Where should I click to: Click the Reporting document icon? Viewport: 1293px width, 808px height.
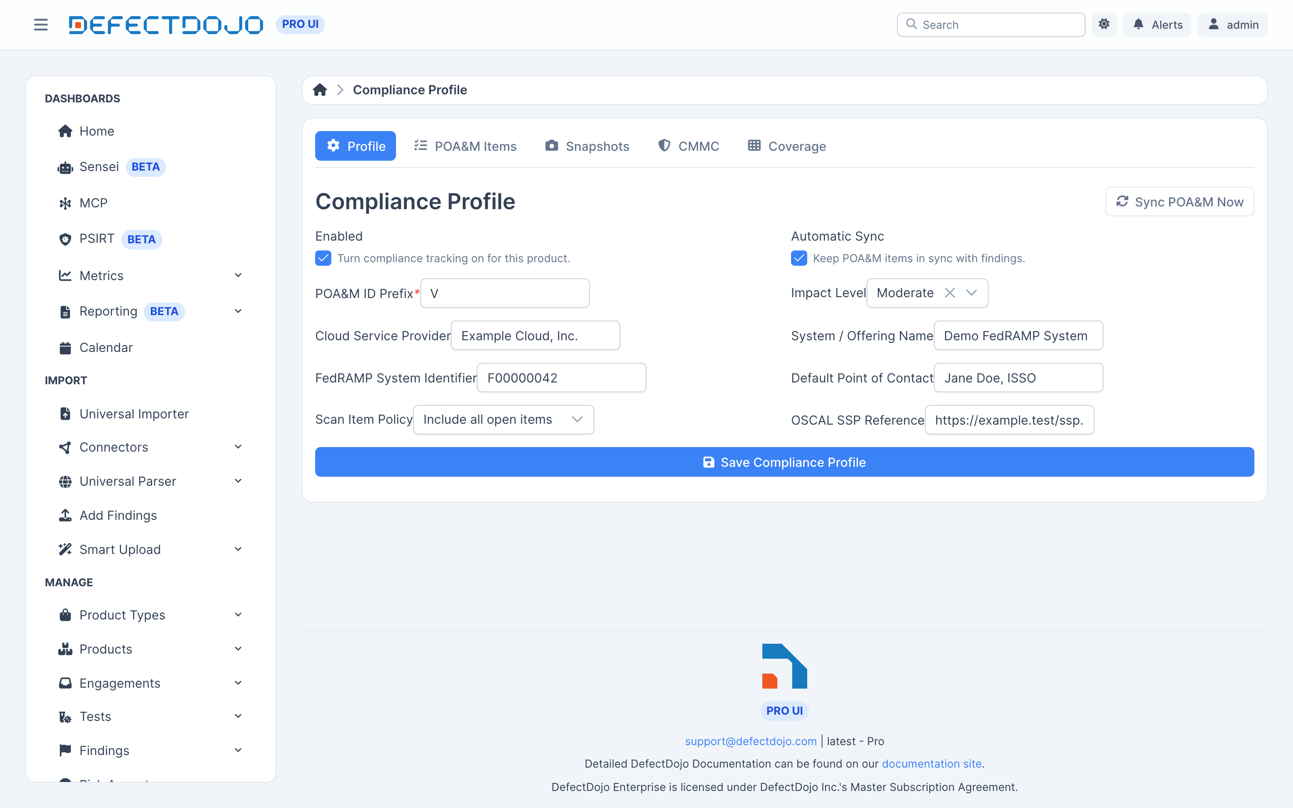(x=65, y=312)
